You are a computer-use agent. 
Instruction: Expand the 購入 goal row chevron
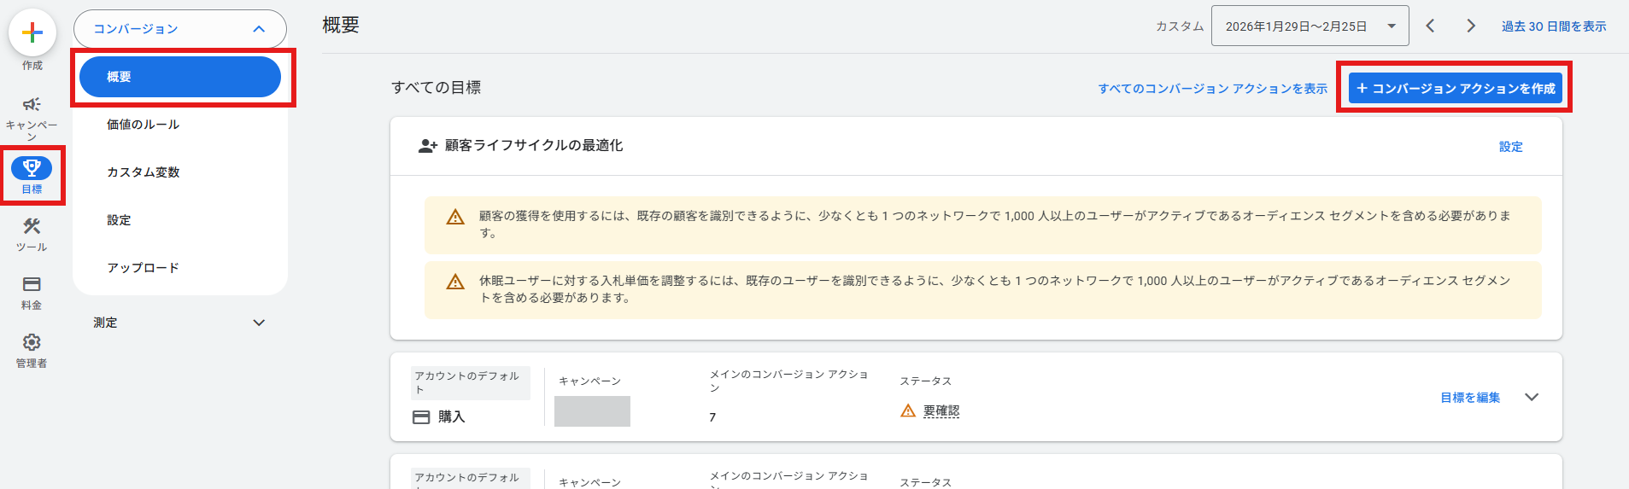1532,398
